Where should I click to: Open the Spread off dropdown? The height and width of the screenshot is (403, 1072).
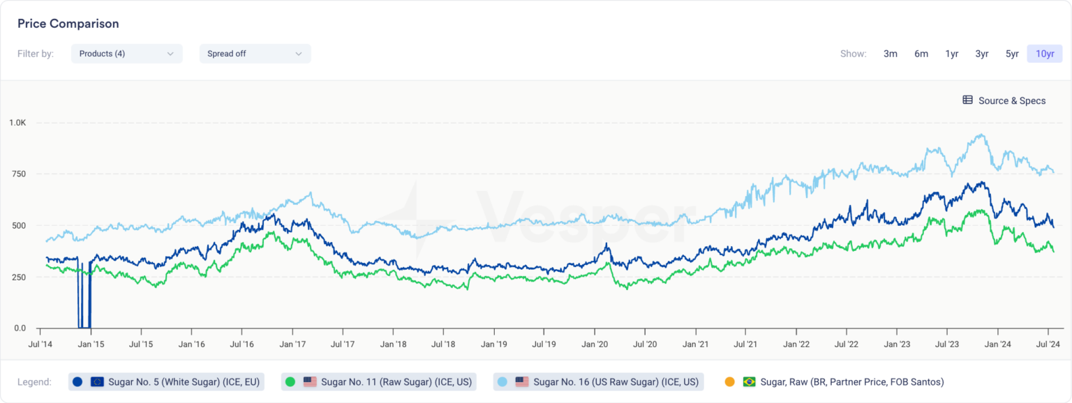(255, 54)
